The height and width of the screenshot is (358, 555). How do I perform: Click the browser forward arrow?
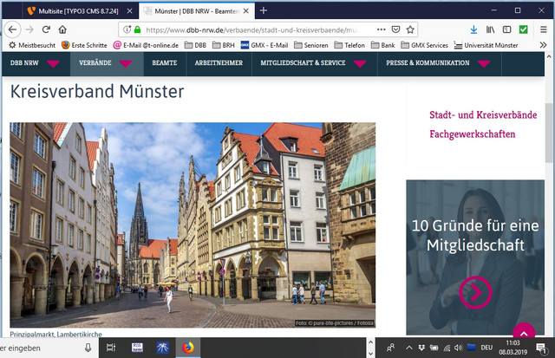[29, 29]
